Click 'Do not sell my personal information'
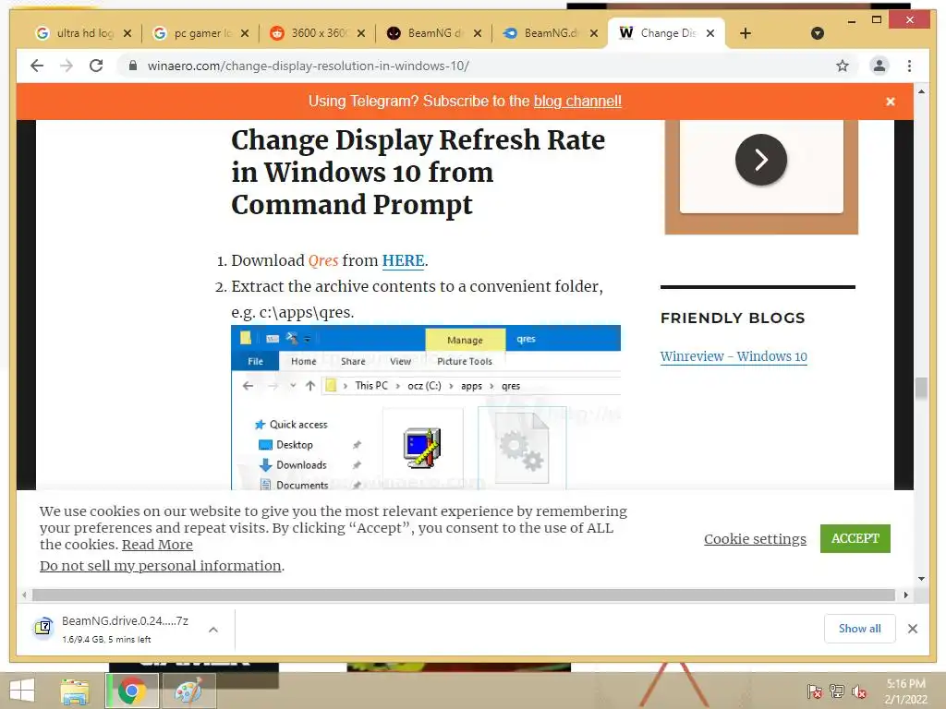The image size is (946, 709). click(x=160, y=566)
